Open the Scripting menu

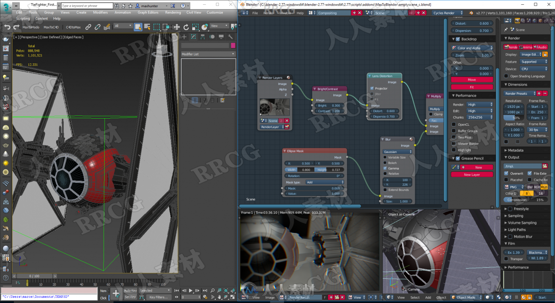[23, 18]
